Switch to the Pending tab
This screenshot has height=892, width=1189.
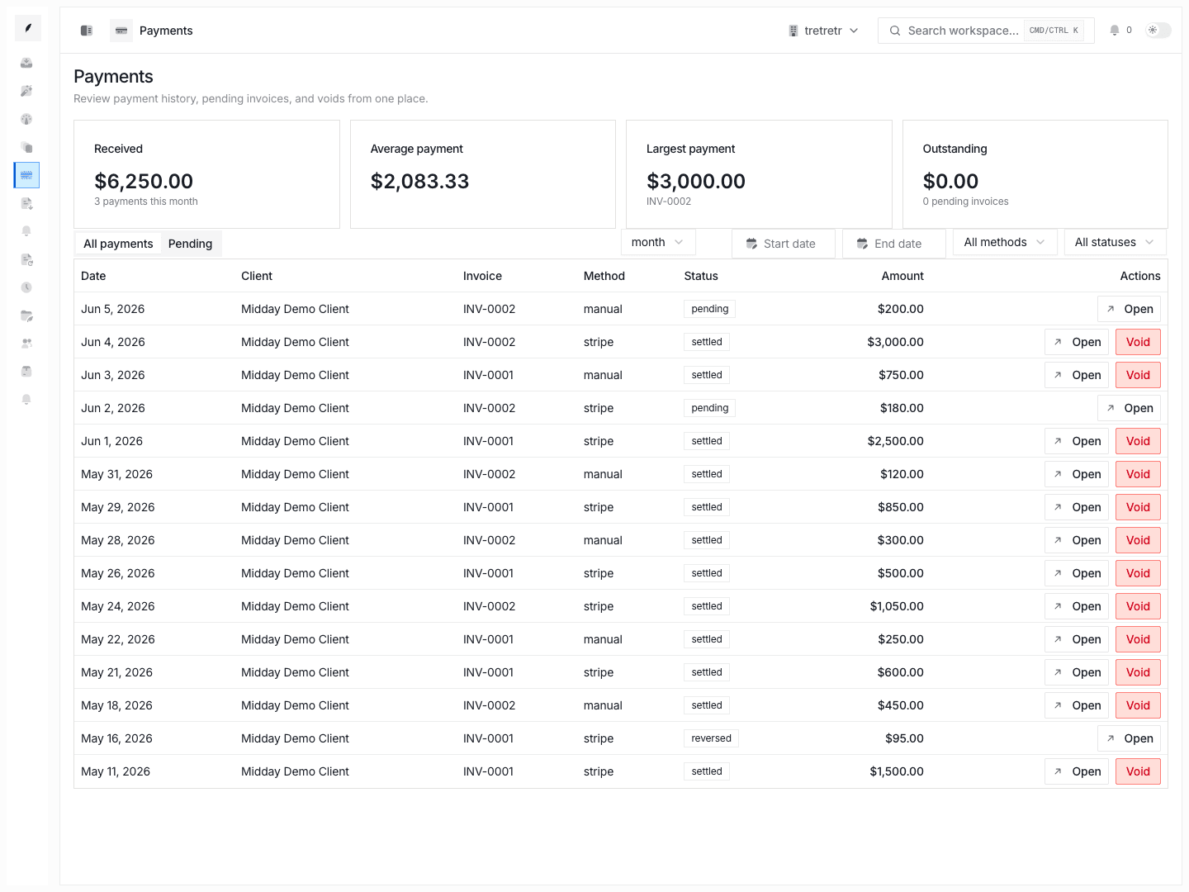point(190,244)
